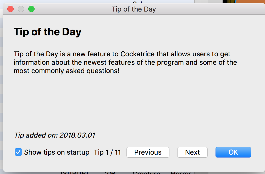Click the green zoom button in the title bar

[x=31, y=9]
